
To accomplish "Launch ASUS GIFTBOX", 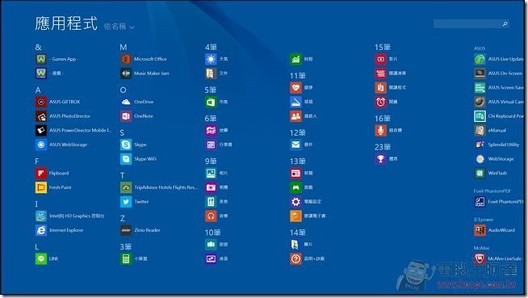I will click(x=58, y=102).
